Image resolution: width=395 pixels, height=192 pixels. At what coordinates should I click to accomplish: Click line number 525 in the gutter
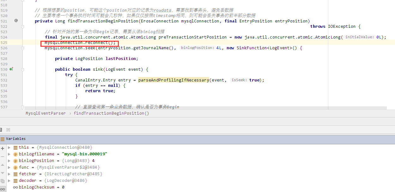(4, 43)
